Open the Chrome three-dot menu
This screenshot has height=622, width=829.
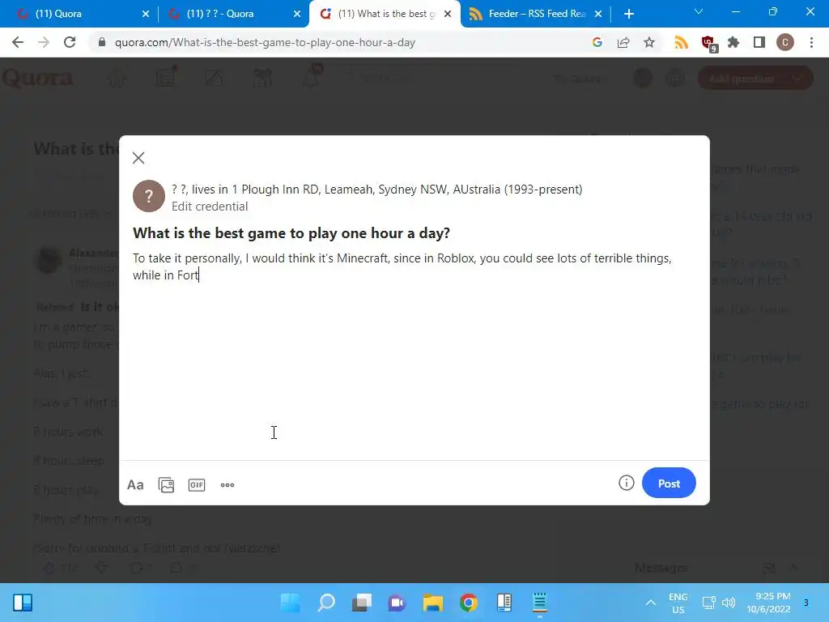tap(811, 42)
